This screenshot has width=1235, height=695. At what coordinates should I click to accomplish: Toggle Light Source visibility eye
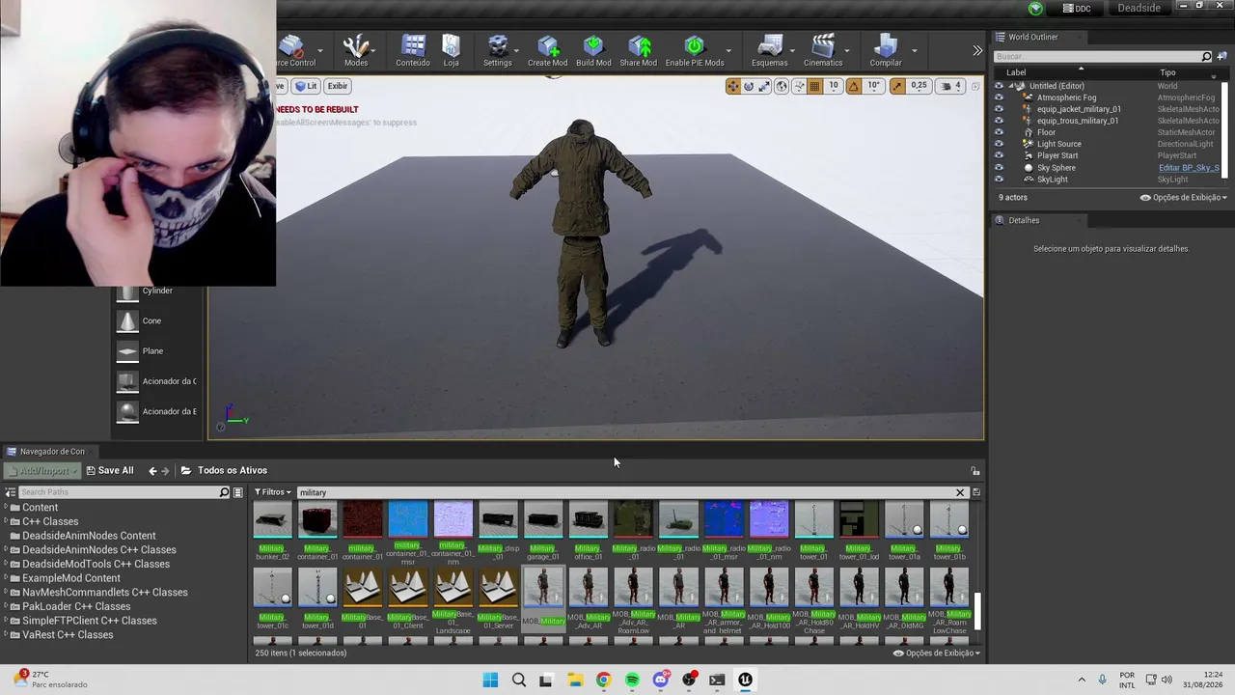click(999, 144)
